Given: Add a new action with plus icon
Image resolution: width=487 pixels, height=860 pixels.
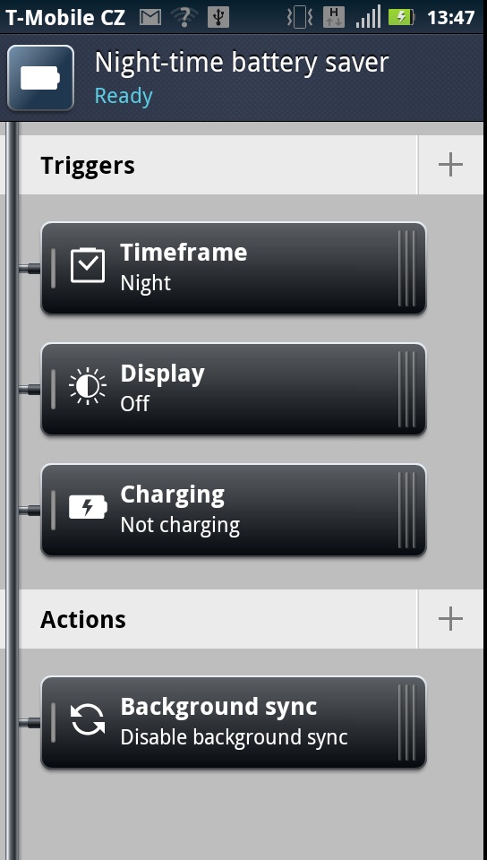Looking at the screenshot, I should click(x=450, y=619).
